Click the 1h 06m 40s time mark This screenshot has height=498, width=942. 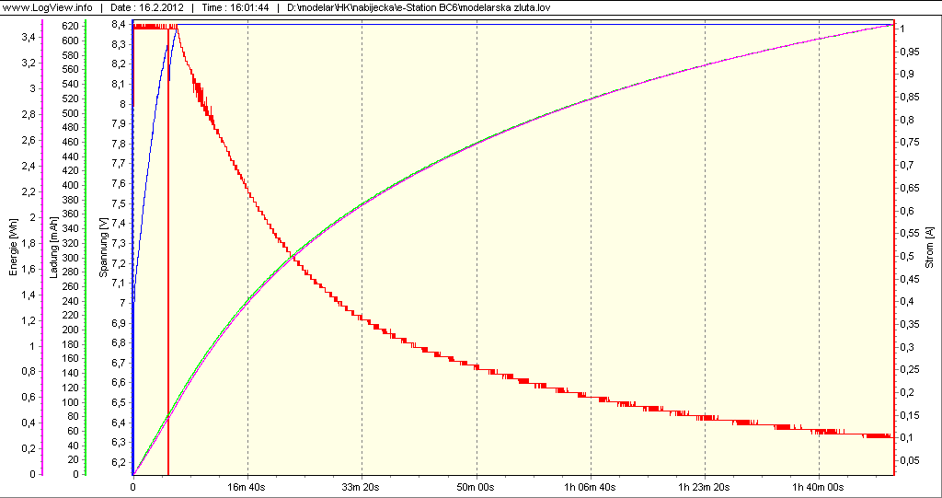[x=591, y=486]
